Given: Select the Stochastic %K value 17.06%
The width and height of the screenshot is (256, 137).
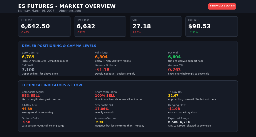Looking at the screenshot, I should [x=102, y=109].
